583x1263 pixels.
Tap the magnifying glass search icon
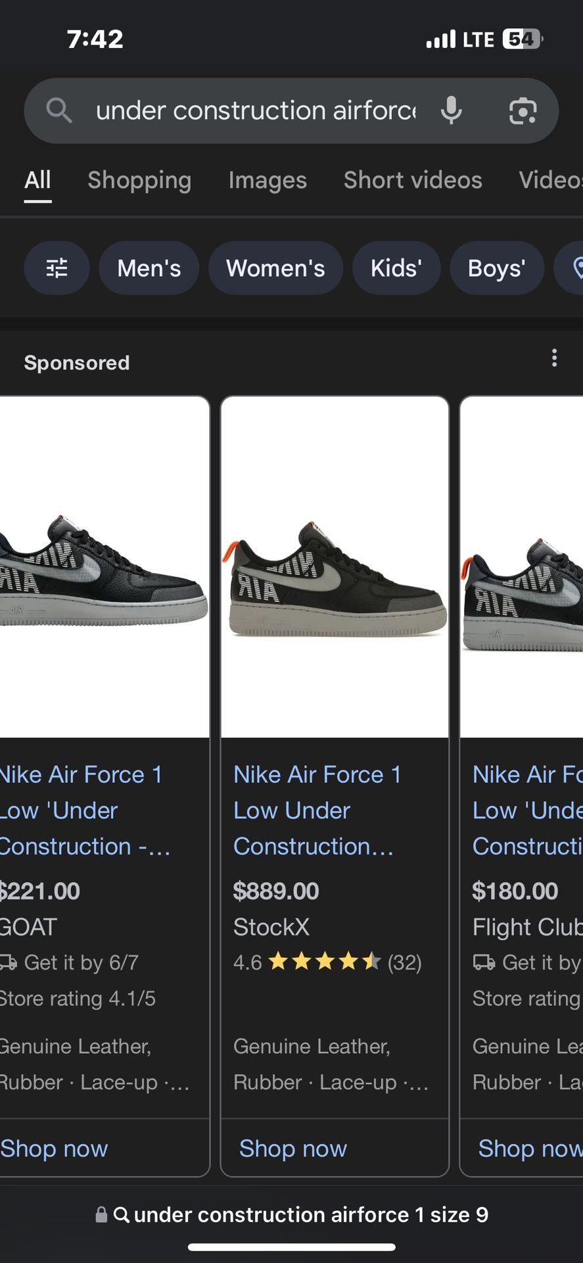[58, 111]
